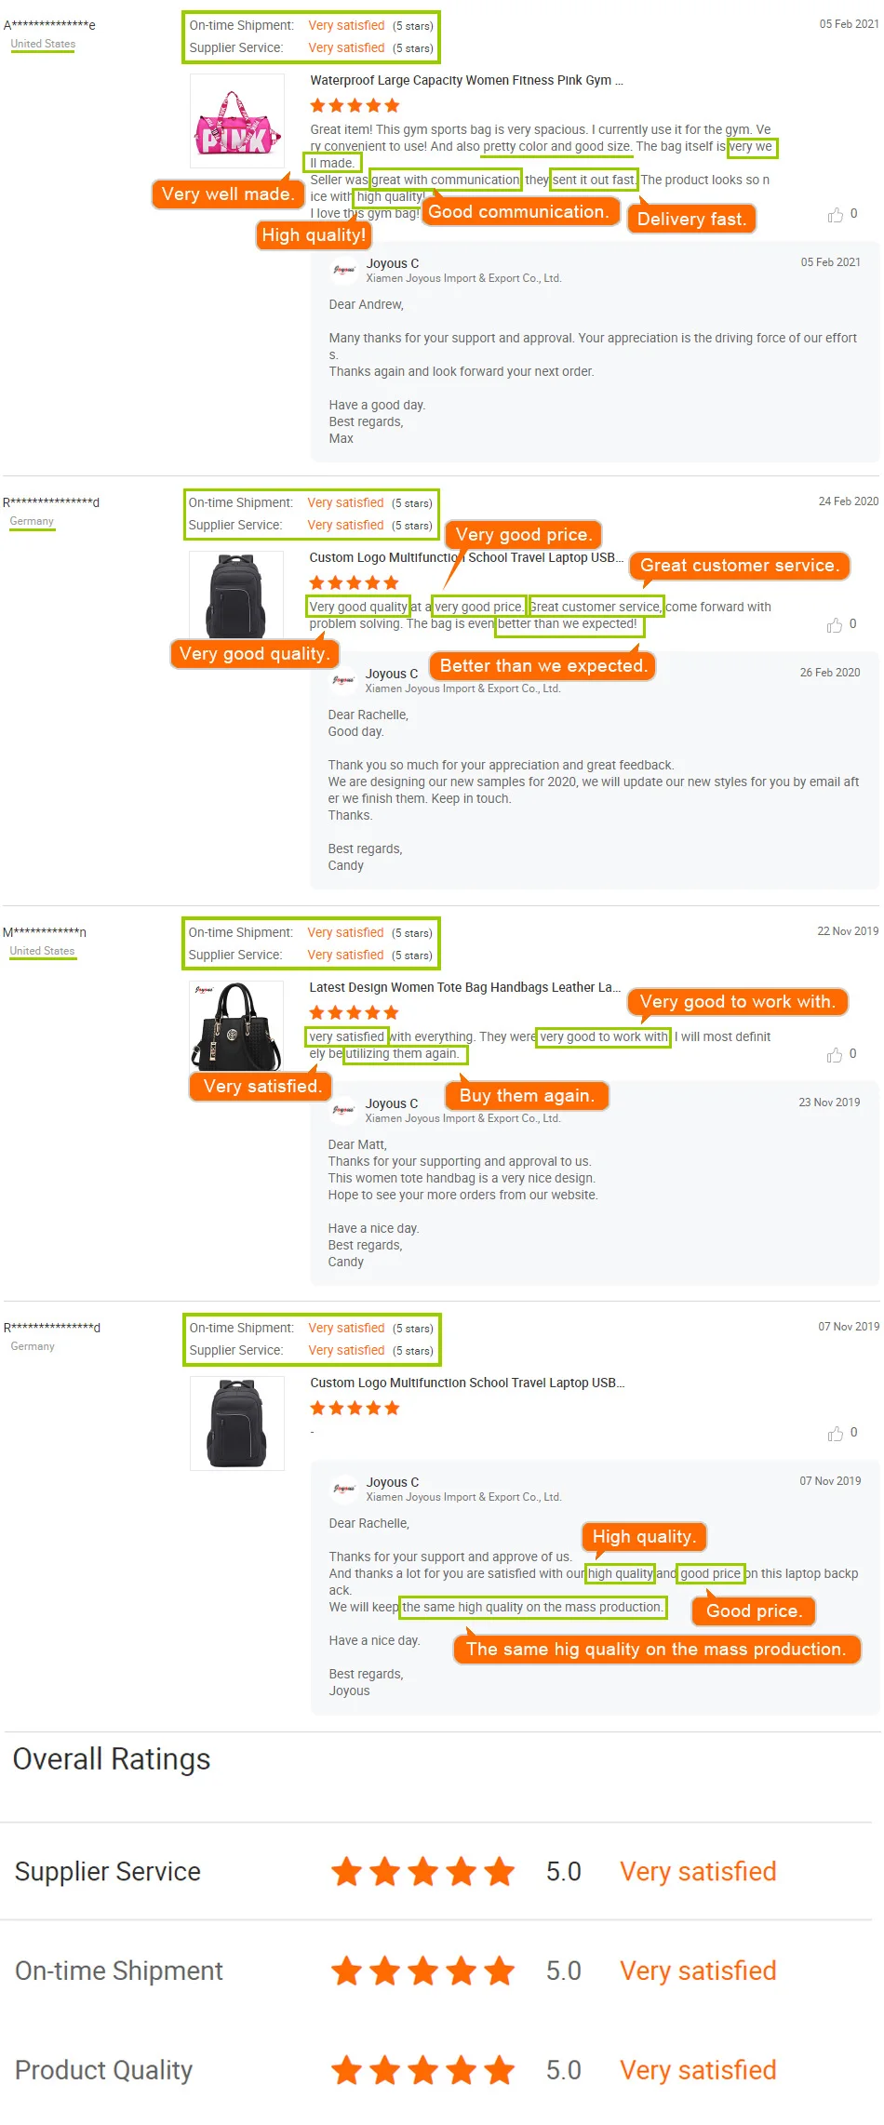The width and height of the screenshot is (884, 2125).
Task: Click the Joyous C avatar in the last reply
Action: [x=343, y=1490]
